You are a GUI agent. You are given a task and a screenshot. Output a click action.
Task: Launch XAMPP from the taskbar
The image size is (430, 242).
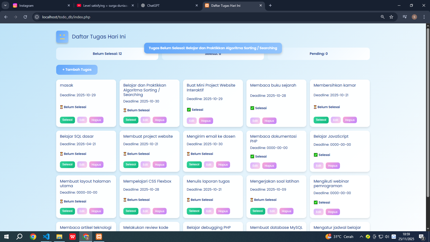point(99,237)
